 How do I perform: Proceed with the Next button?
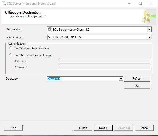(x=103, y=128)
